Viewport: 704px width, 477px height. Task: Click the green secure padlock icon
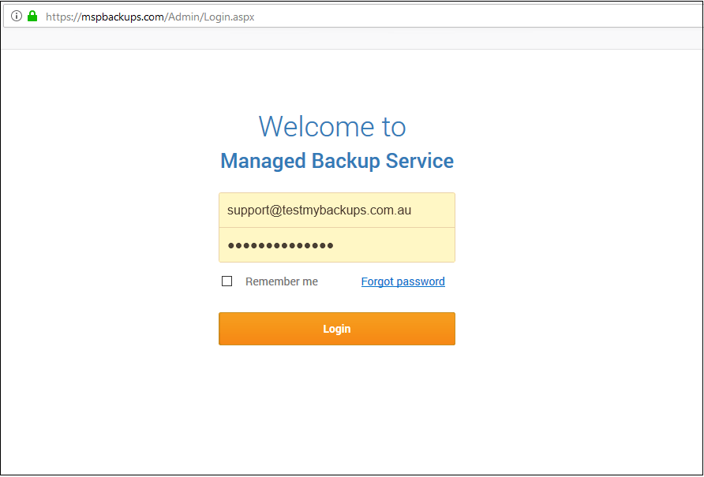[x=32, y=17]
